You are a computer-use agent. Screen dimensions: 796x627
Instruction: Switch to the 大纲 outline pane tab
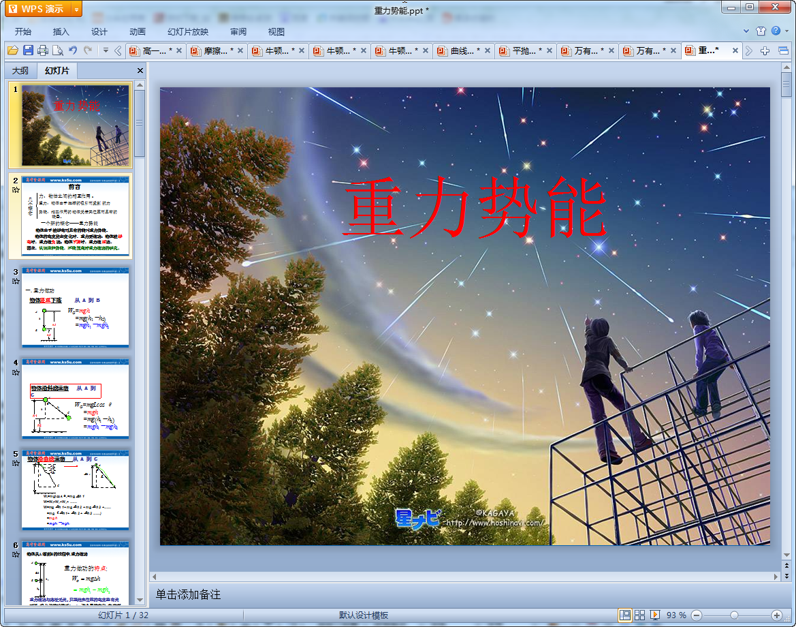pos(20,71)
